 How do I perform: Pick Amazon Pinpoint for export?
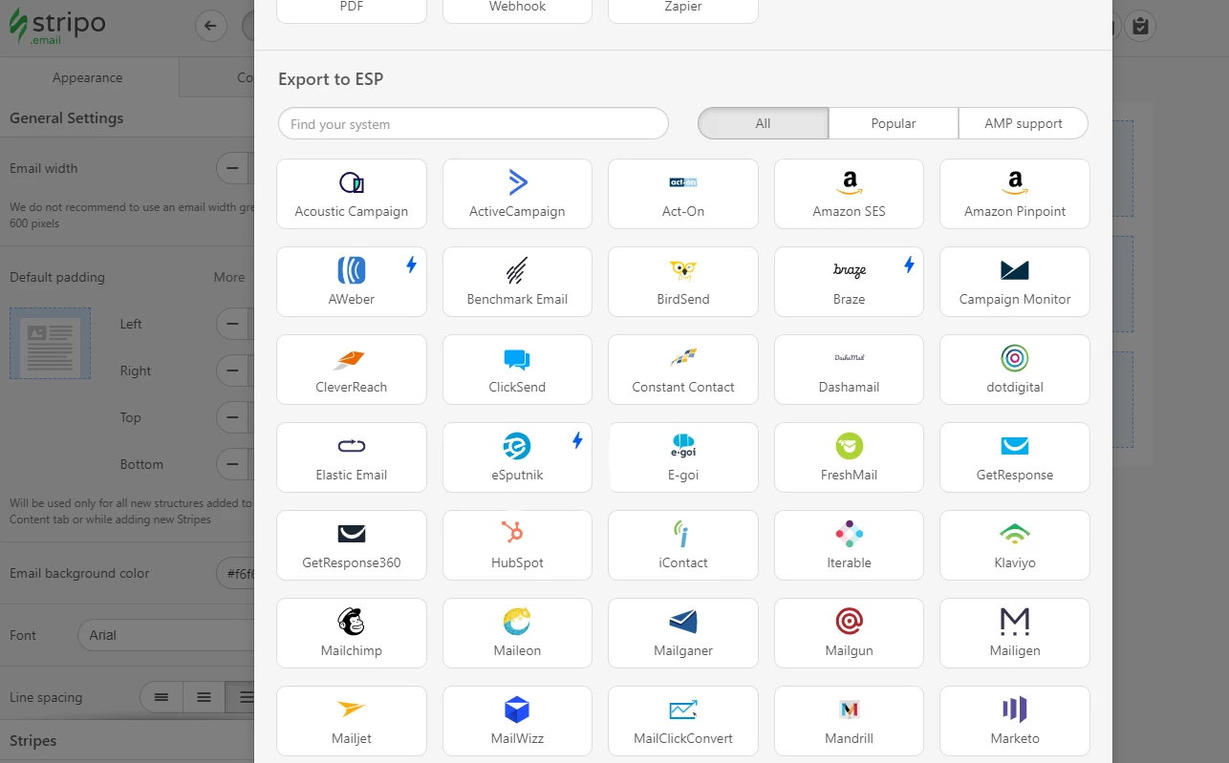click(x=1015, y=194)
